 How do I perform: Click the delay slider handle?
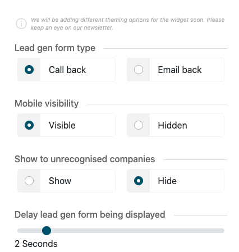[x=47, y=231]
